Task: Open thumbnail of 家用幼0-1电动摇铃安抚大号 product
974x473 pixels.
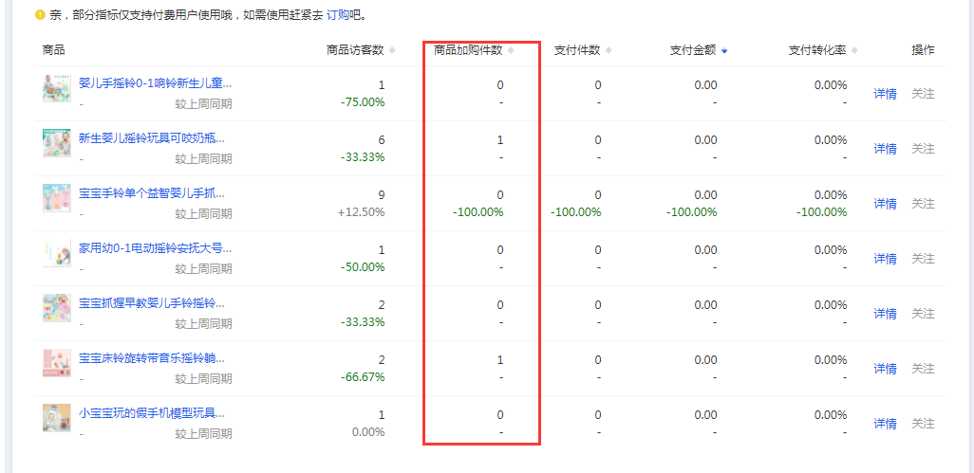Action: 57,253
